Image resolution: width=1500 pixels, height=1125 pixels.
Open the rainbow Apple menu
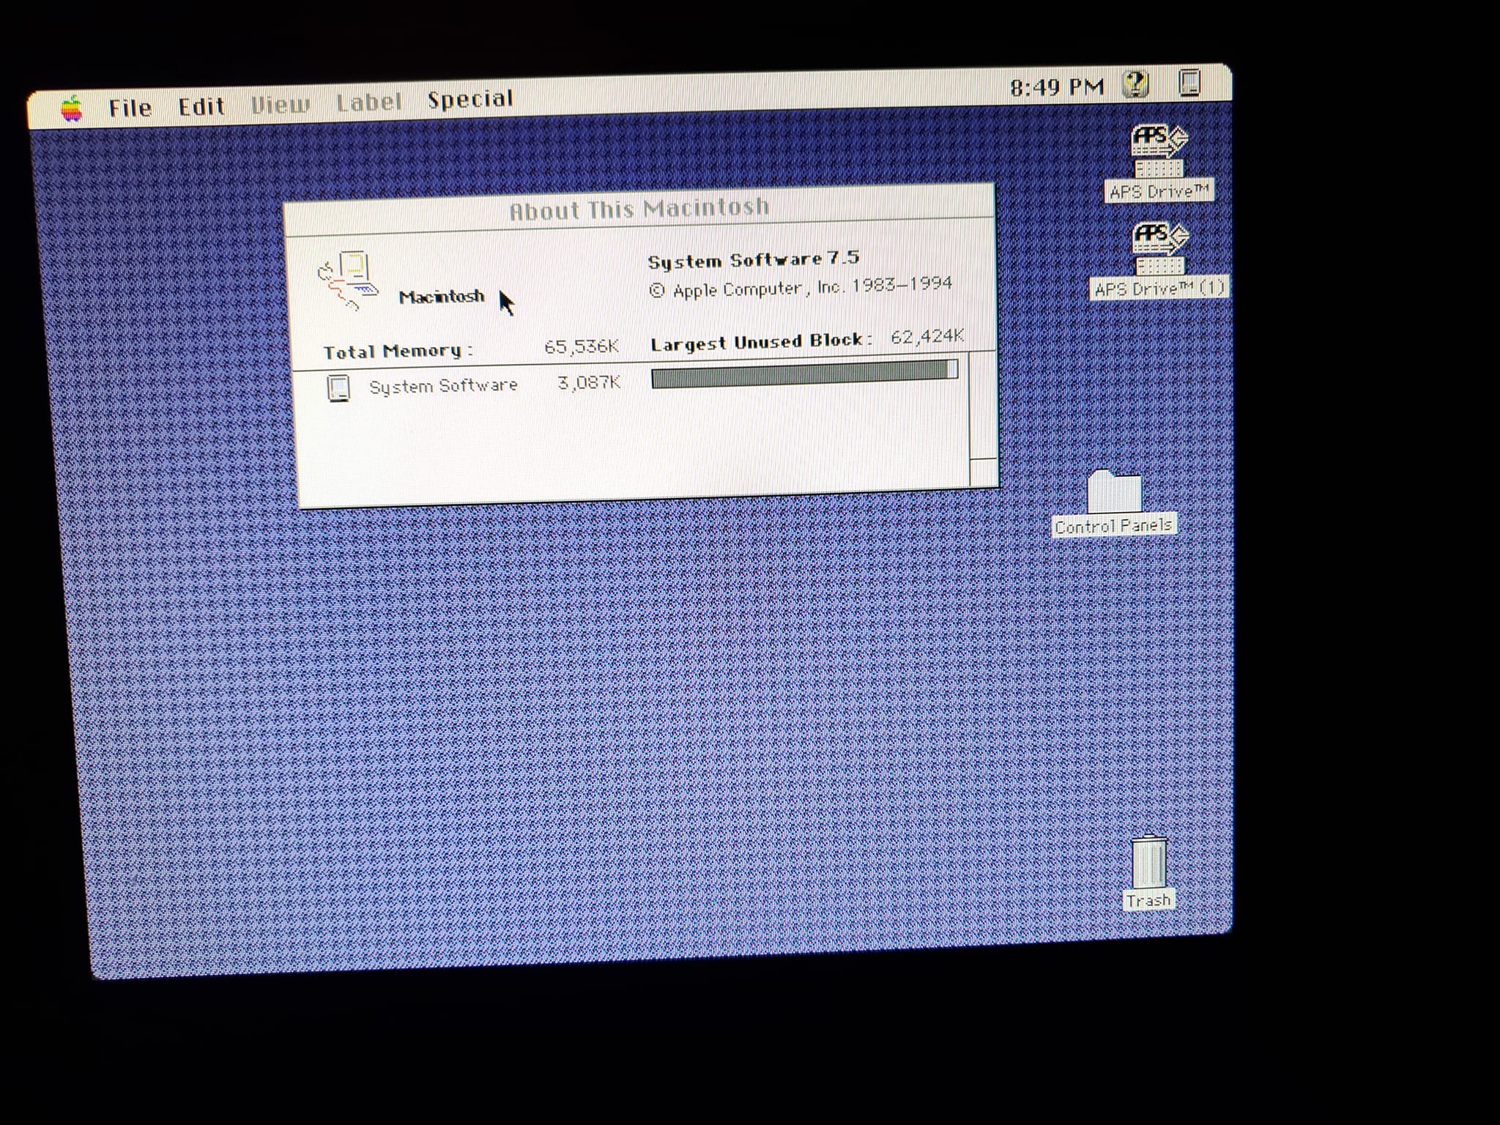pyautogui.click(x=72, y=110)
